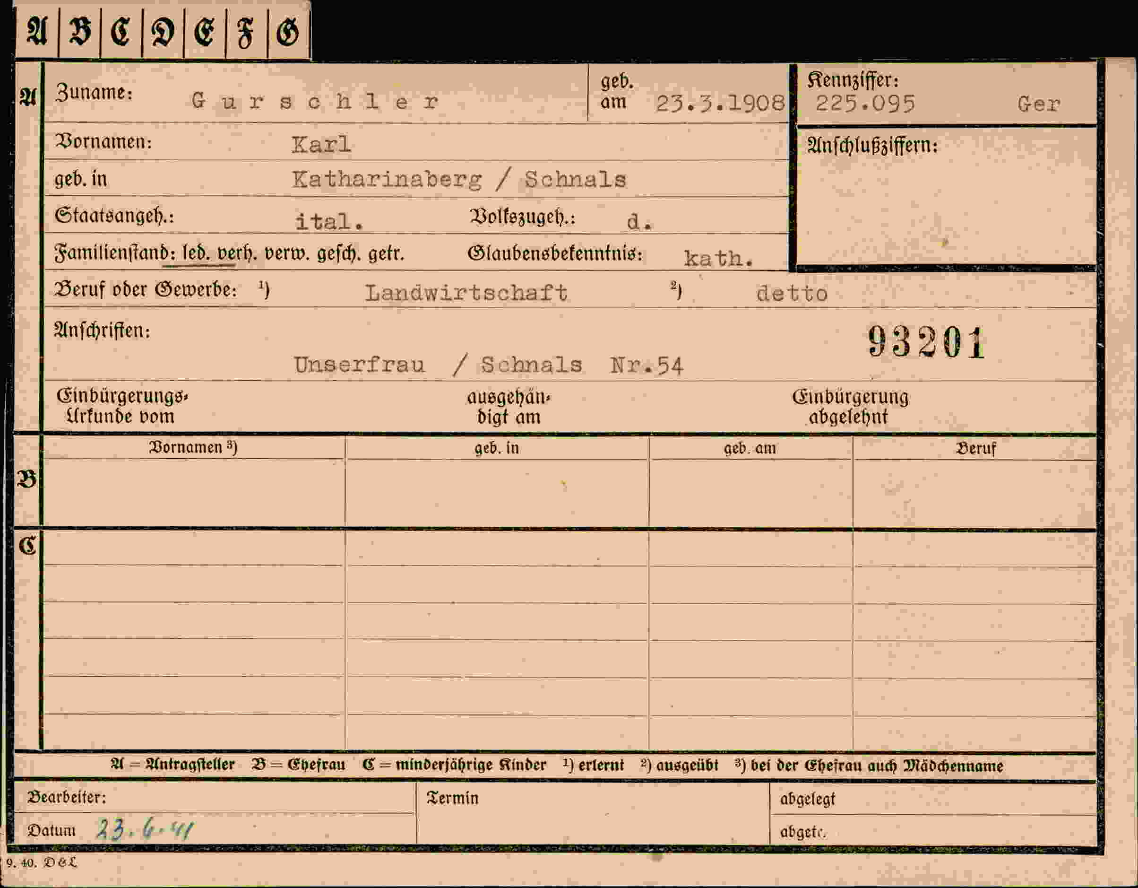Viewport: 1138px width, 888px height.
Task: Click the 'Vornamen 3)' column header
Action: 193,447
